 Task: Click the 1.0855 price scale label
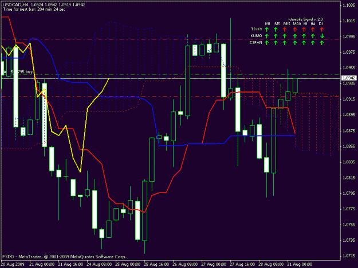tap(349, 146)
